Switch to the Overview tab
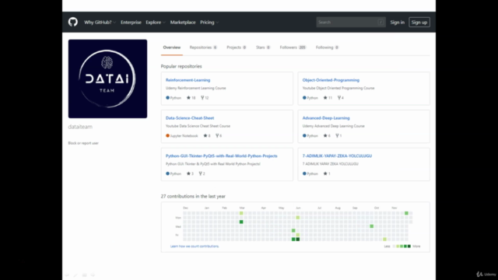 172,47
